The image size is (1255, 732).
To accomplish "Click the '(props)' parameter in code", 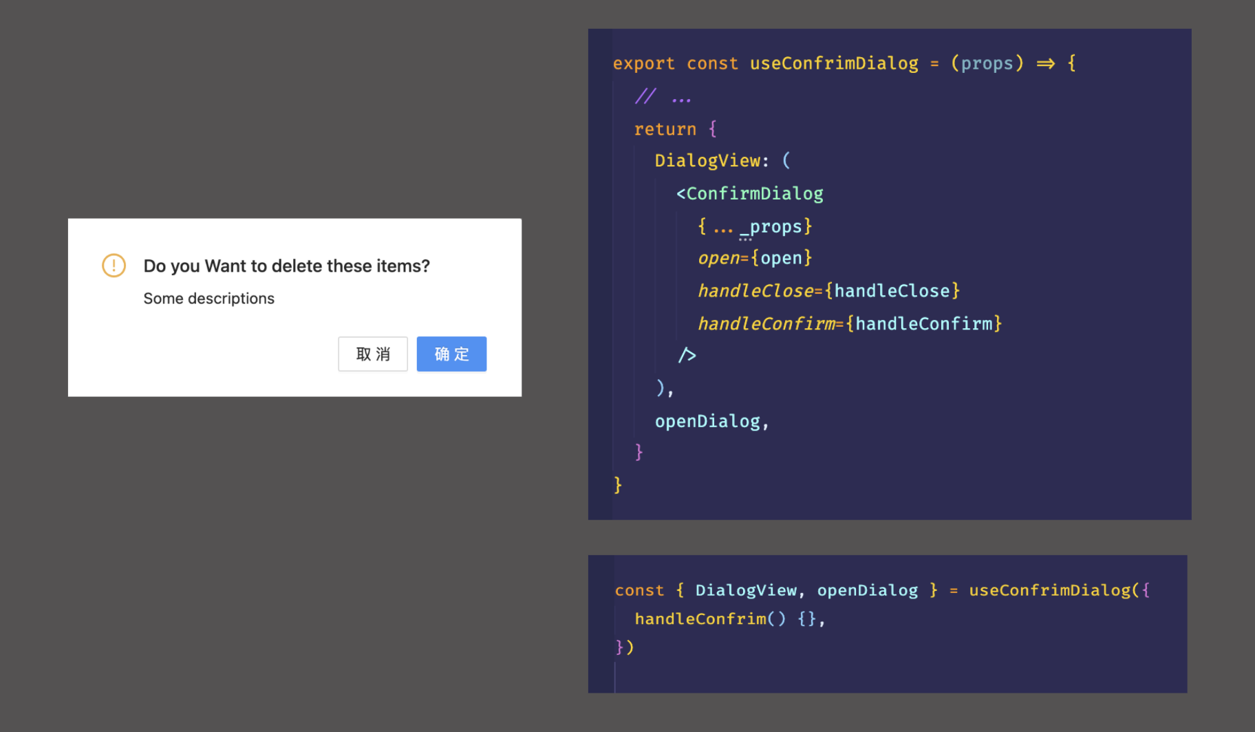I will tap(987, 63).
